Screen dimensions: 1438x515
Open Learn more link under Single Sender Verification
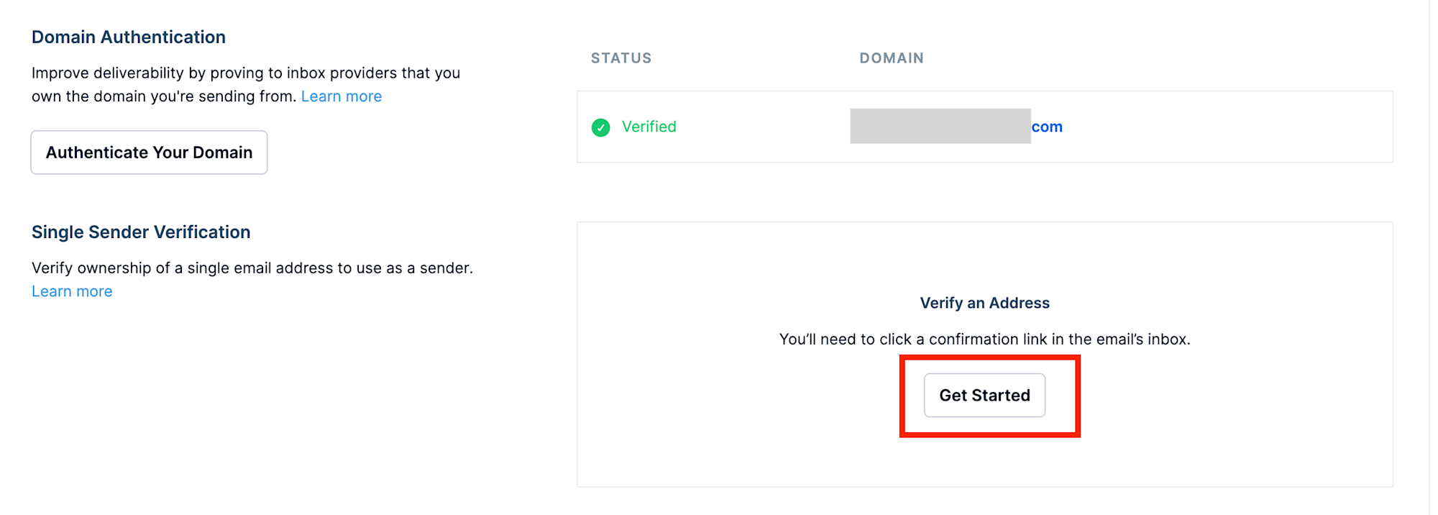pyautogui.click(x=72, y=291)
